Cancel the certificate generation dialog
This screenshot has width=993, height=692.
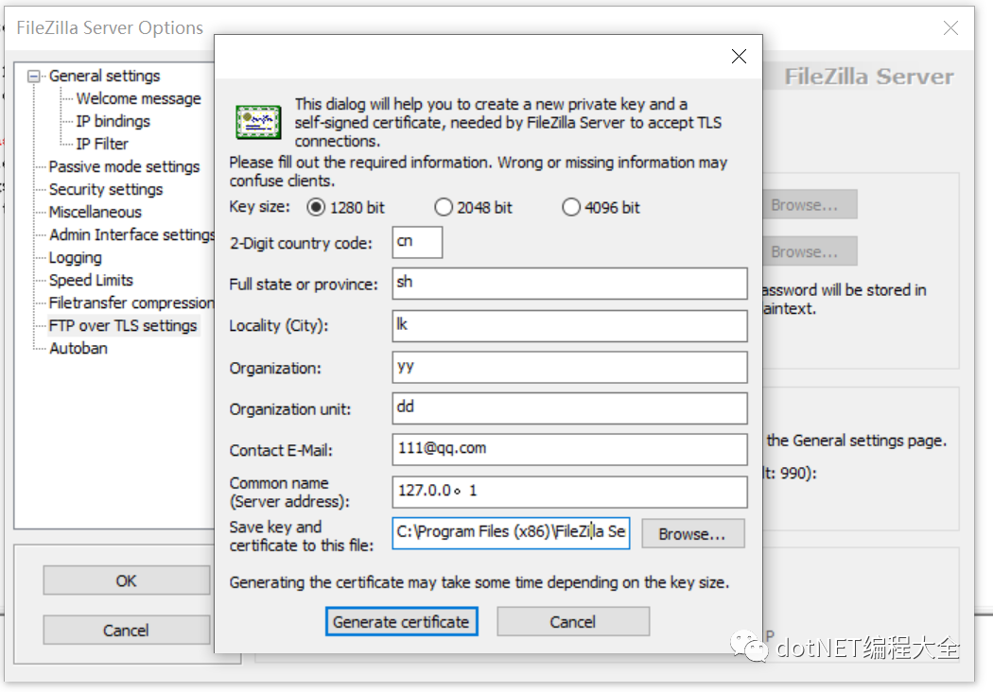[x=572, y=621]
